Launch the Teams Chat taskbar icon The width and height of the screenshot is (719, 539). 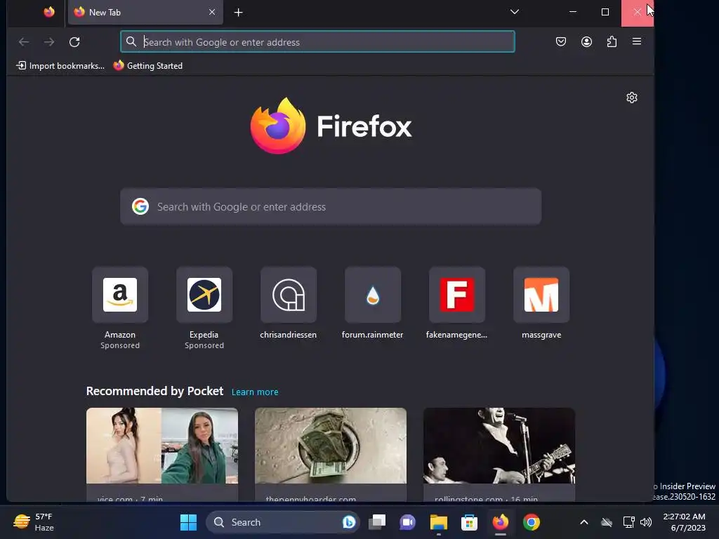407,522
